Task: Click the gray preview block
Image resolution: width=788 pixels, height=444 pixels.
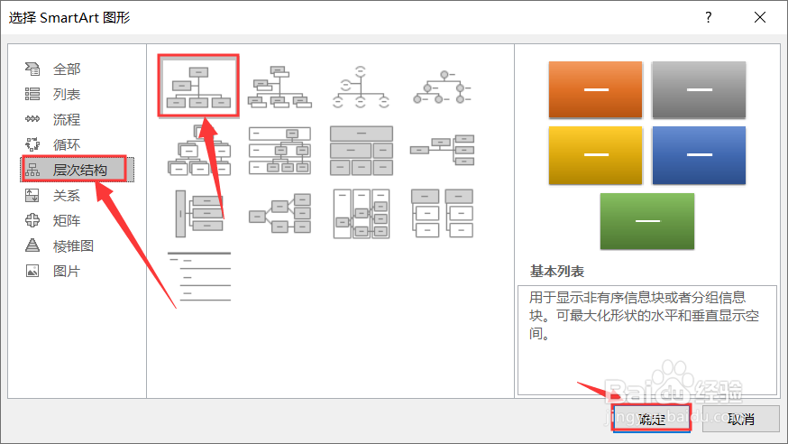Action: click(699, 89)
